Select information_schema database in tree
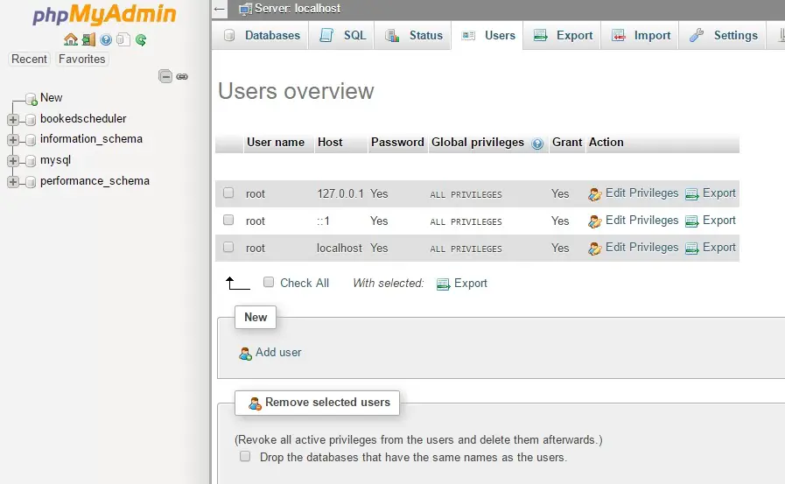This screenshot has height=484, width=785. [x=91, y=138]
